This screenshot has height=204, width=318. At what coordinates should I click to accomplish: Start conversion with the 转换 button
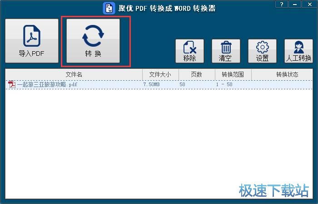pyautogui.click(x=93, y=41)
